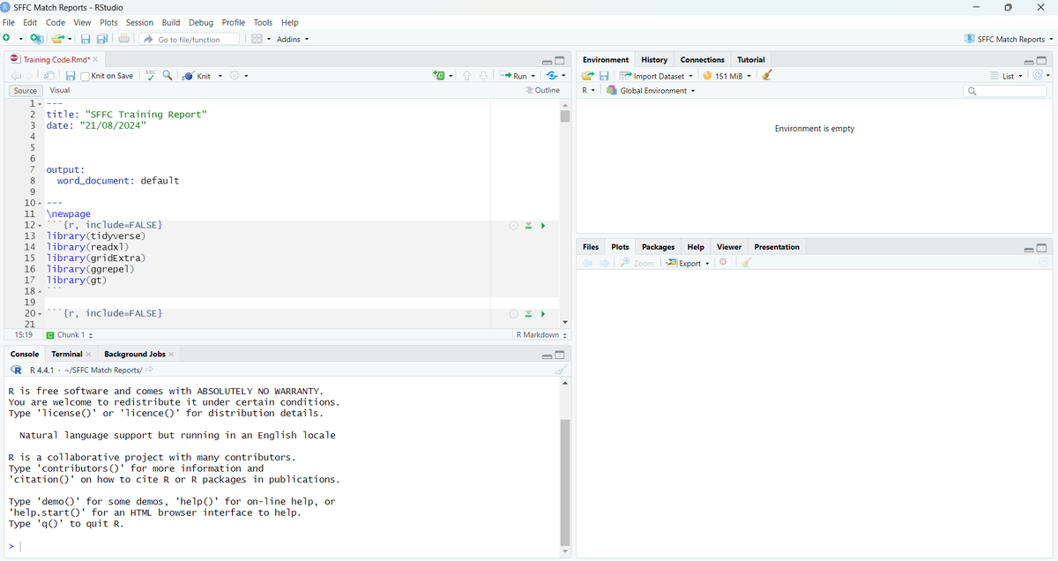The image size is (1058, 561).
Task: Refresh the Environment pane
Action: 1037,76
